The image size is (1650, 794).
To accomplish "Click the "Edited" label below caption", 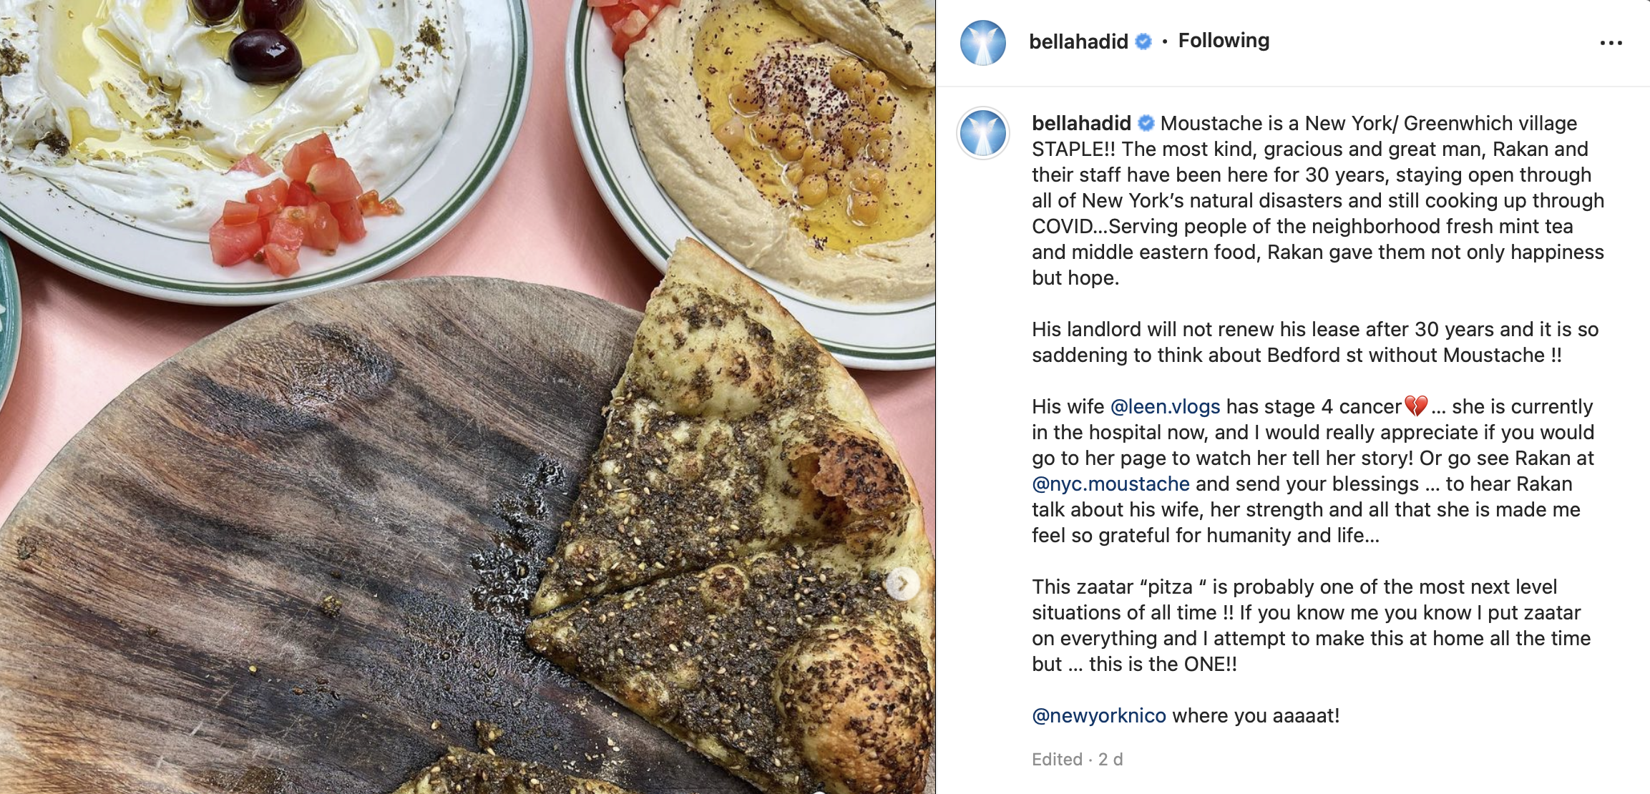I will coord(1057,760).
